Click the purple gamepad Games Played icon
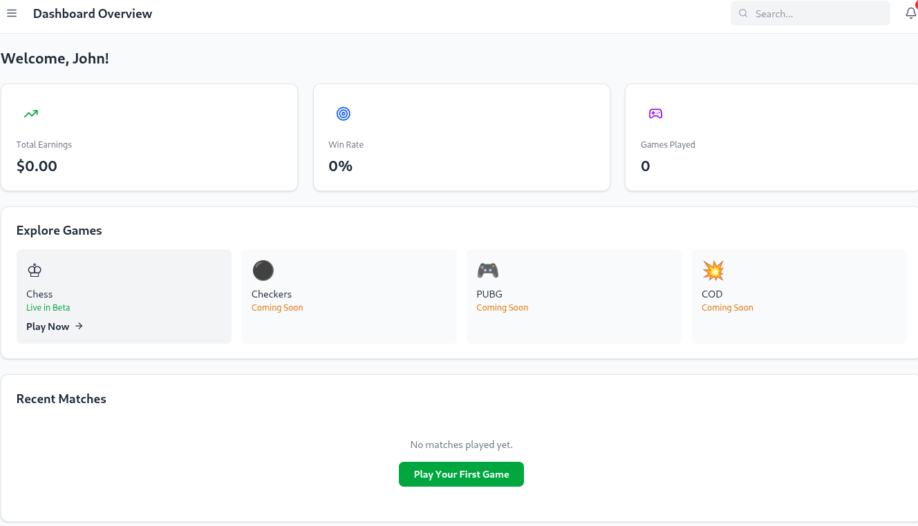Image resolution: width=918 pixels, height=526 pixels. [x=655, y=114]
